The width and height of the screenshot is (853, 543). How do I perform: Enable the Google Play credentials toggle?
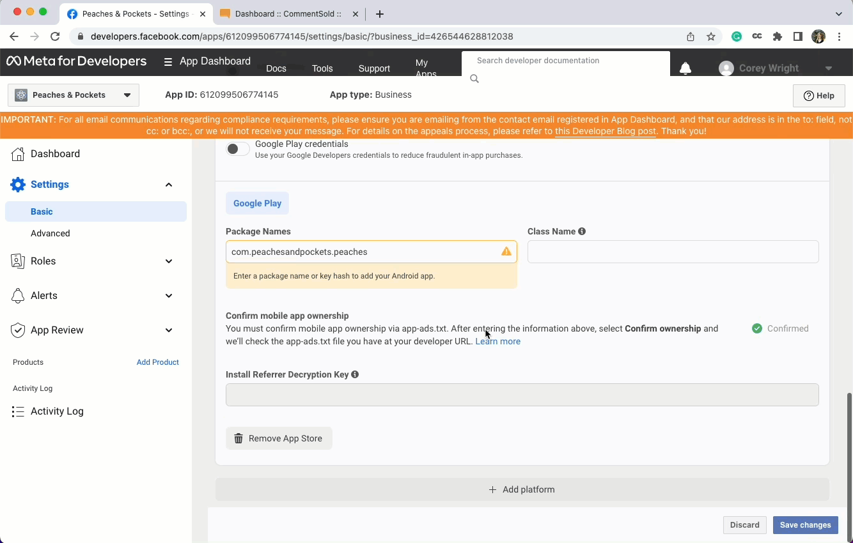(237, 149)
